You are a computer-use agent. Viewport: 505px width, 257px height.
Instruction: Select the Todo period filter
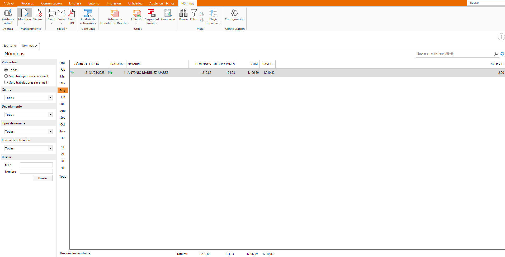click(x=63, y=177)
